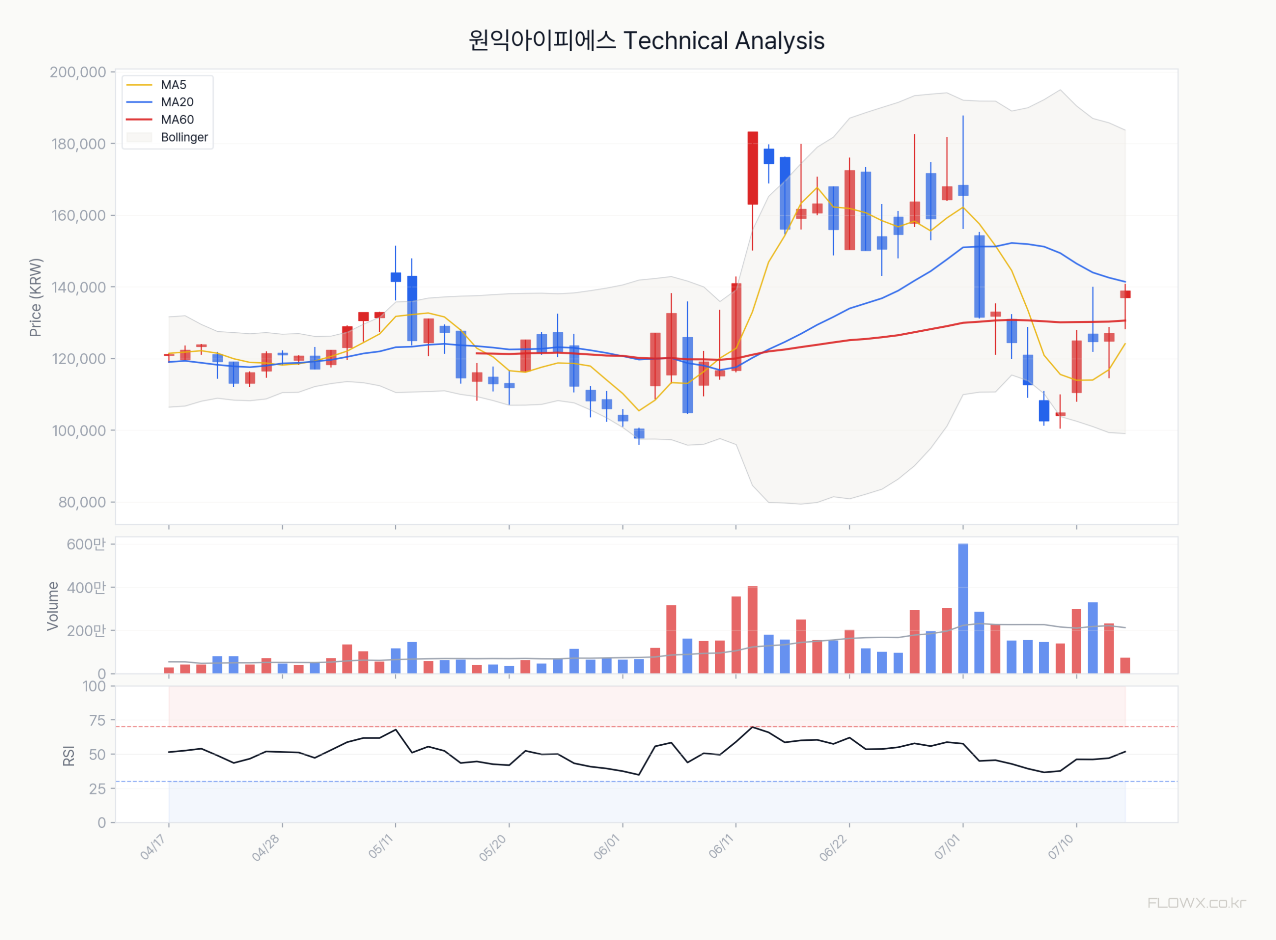Click the "07/10" date label

(x=1061, y=847)
